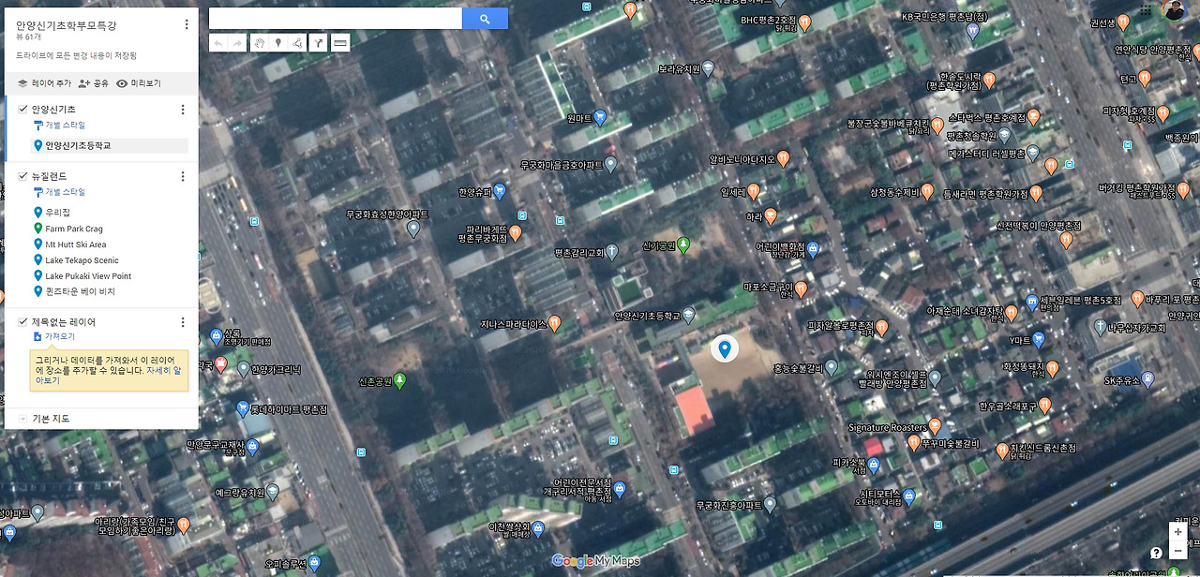Viewport: 1200px width, 577px height.
Task: Click the 파리바게뜨 평촌무궁화점 restaurant marker
Action: pos(516,232)
